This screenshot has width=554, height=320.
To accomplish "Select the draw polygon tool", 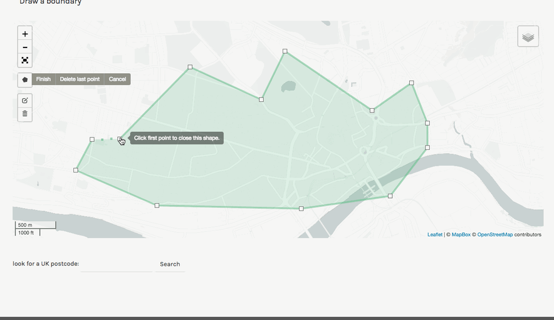I will point(25,79).
